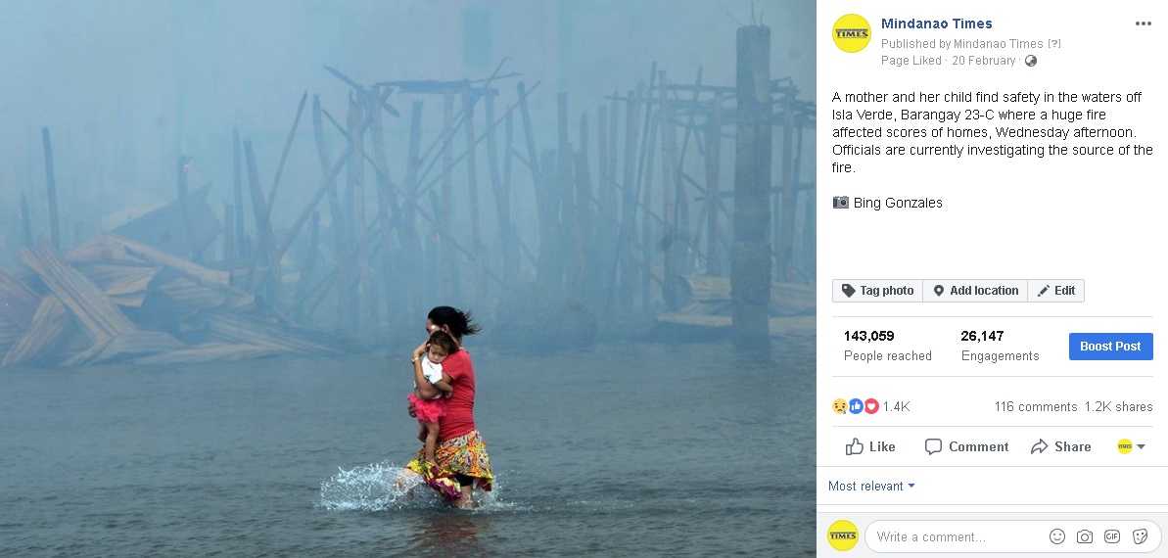This screenshot has height=558, width=1168.
Task: Like this post
Action: (870, 447)
